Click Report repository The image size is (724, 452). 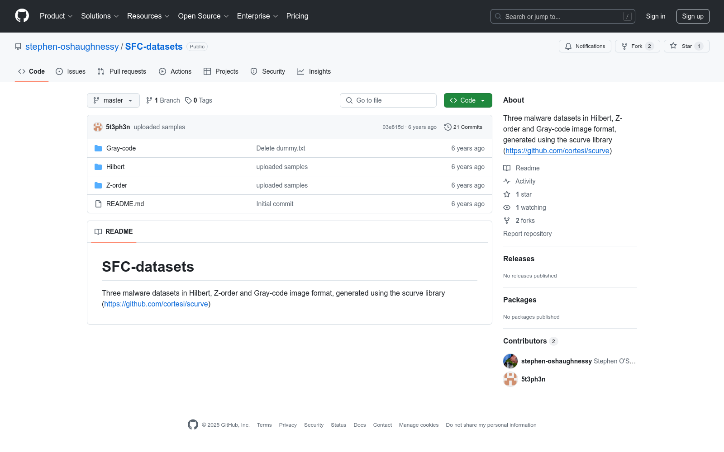[x=528, y=234]
